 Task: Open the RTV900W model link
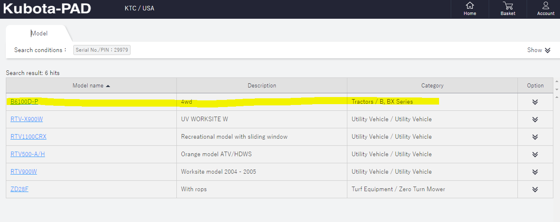tap(24, 172)
